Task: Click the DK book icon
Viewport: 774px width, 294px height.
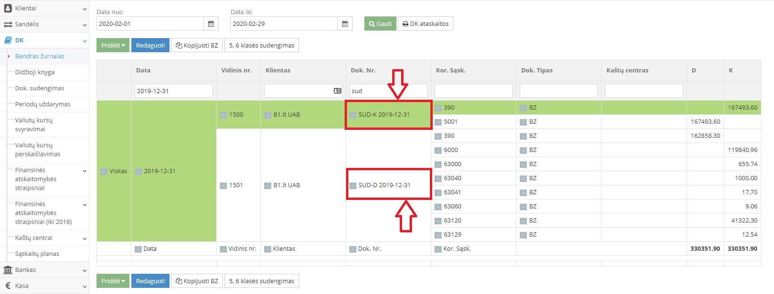Action: pyautogui.click(x=8, y=40)
